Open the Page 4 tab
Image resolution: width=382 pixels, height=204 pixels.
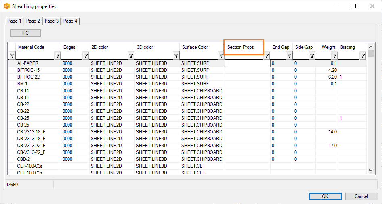point(70,21)
